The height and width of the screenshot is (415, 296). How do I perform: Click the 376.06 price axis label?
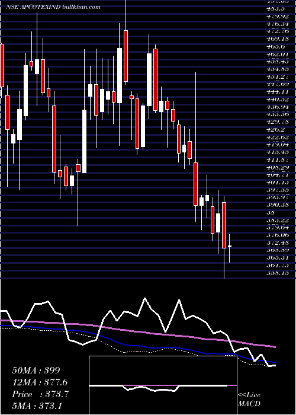[277, 235]
